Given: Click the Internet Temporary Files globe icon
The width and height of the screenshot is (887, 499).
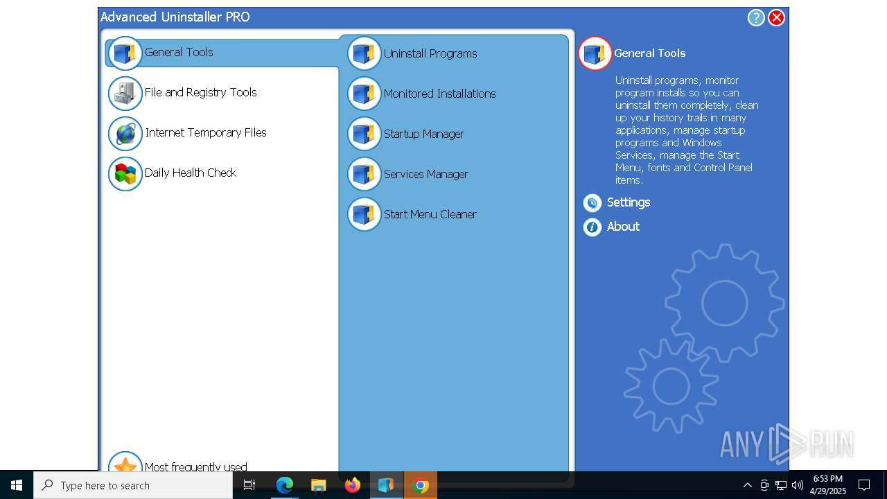Looking at the screenshot, I should 125,134.
